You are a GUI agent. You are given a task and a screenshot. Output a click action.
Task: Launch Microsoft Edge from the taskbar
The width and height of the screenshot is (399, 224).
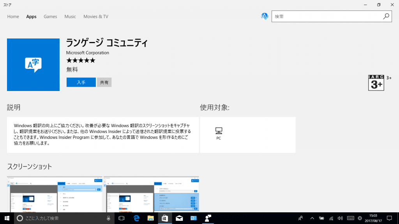pos(136,218)
